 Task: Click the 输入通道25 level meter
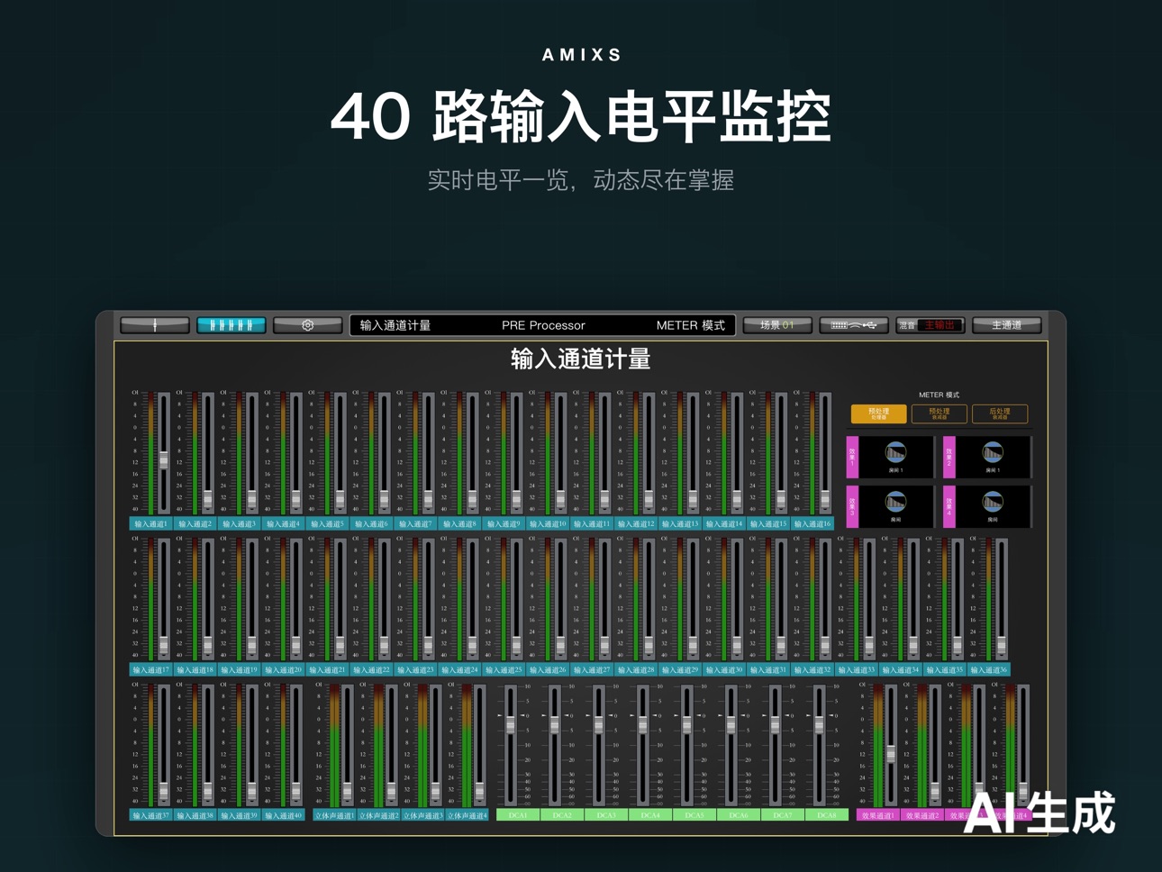pos(504,599)
